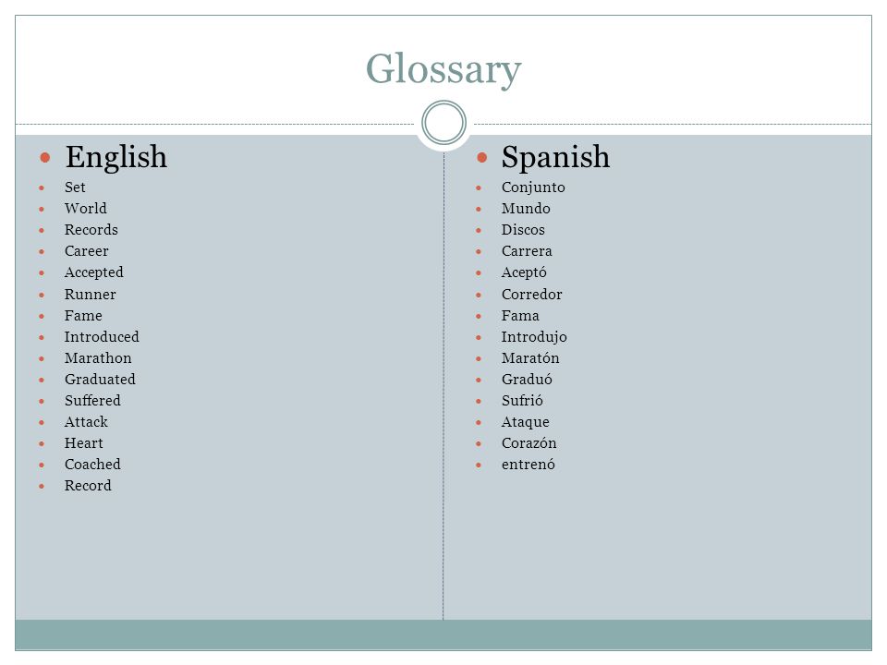
Task: Select the word Runner
Action: (x=90, y=295)
